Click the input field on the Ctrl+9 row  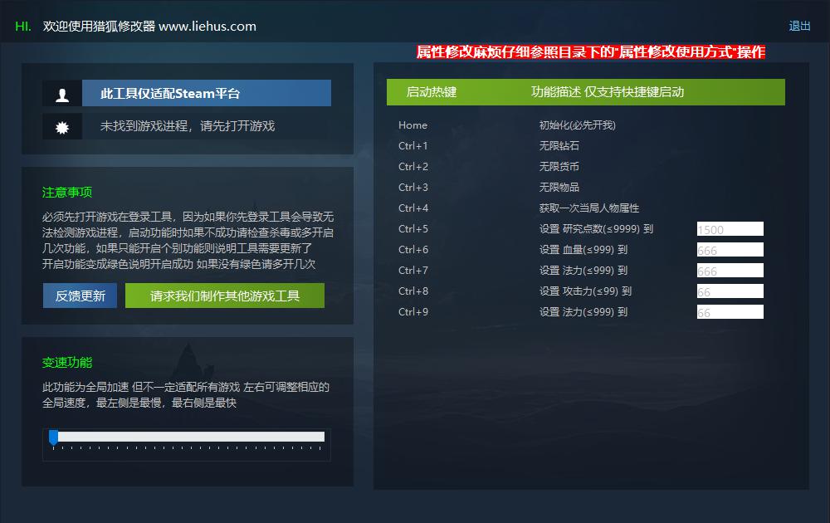coord(730,312)
